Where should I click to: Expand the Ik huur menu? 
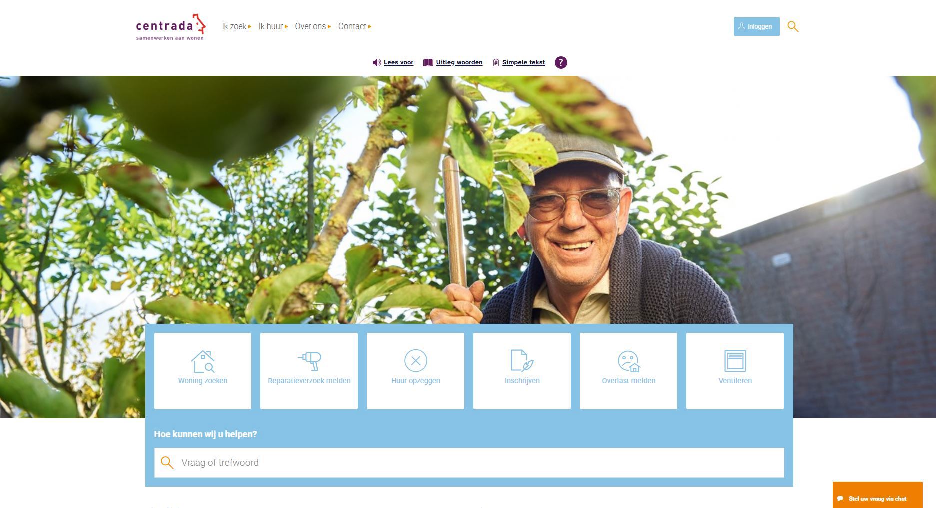(x=273, y=26)
